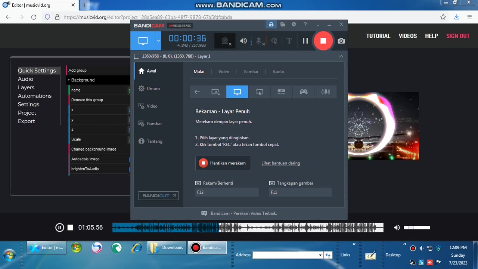This screenshot has height=269, width=478.
Task: Open the Tutorial link on musicvid
Action: 378,36
